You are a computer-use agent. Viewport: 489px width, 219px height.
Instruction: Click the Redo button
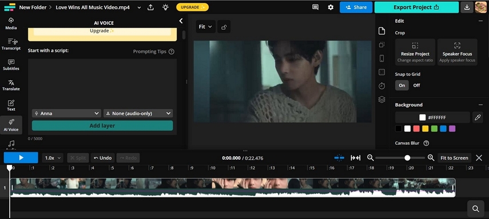[128, 158]
